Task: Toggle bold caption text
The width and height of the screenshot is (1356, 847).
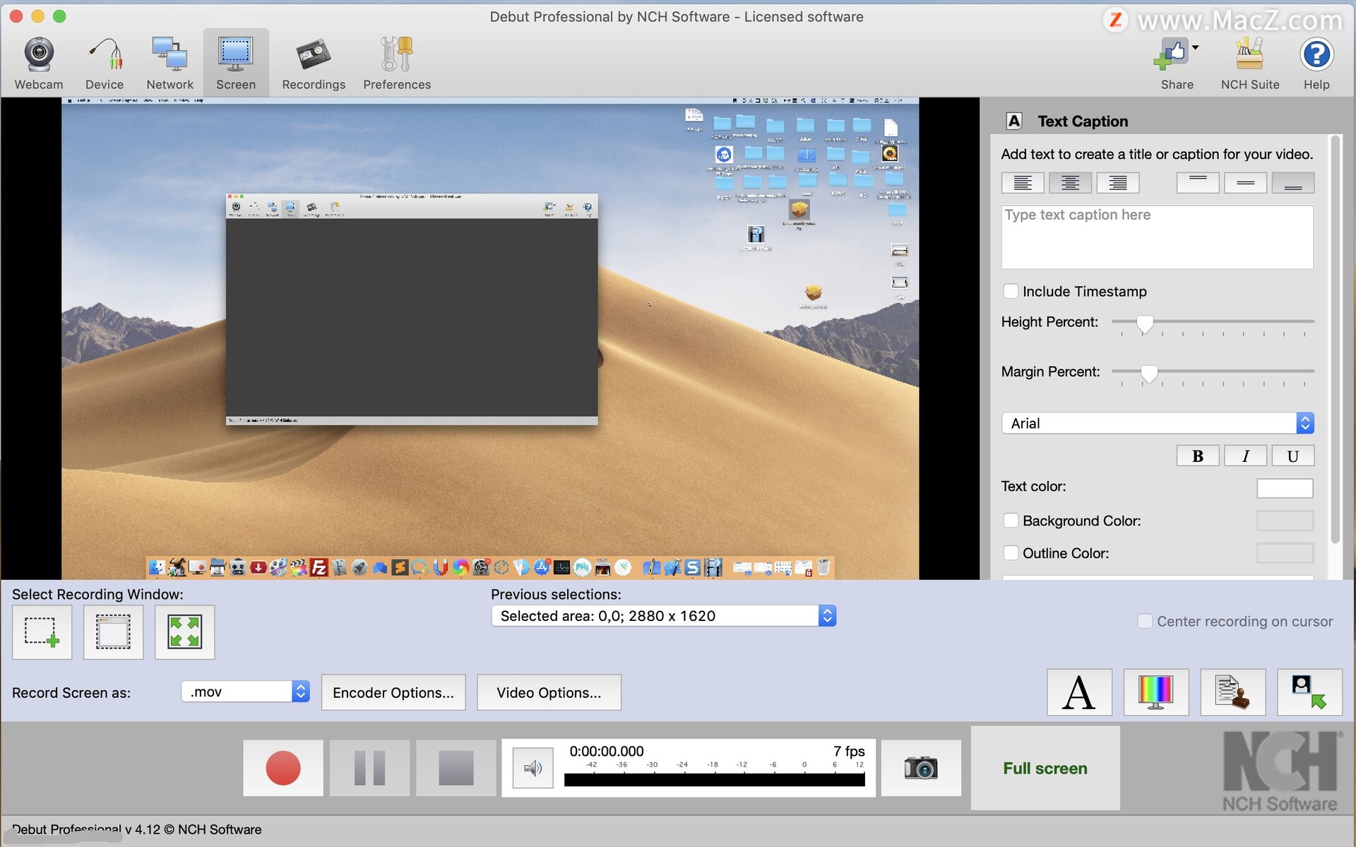Action: [1198, 456]
